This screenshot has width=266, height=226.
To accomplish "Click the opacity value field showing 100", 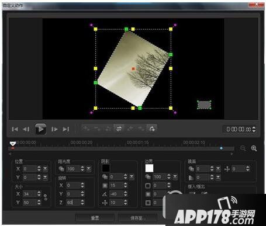I will (73, 169).
